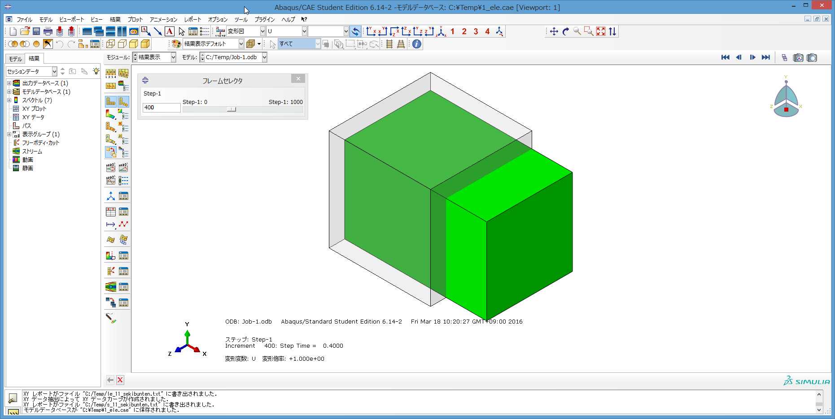The image size is (835, 419).
Task: Open the ビューポート menu
Action: 71,19
